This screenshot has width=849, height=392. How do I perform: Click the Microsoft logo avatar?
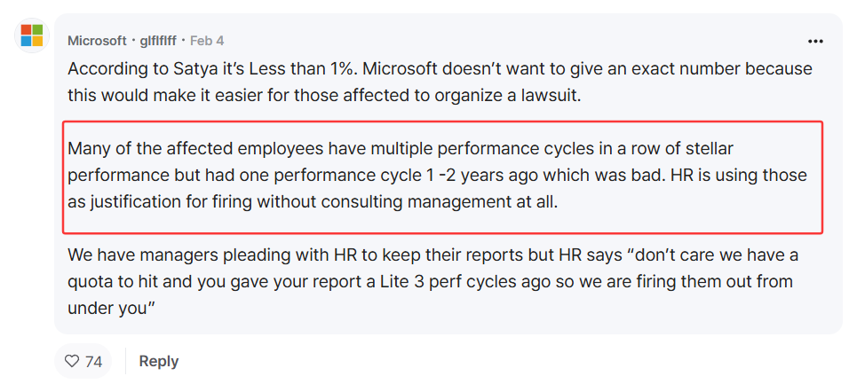(x=32, y=35)
